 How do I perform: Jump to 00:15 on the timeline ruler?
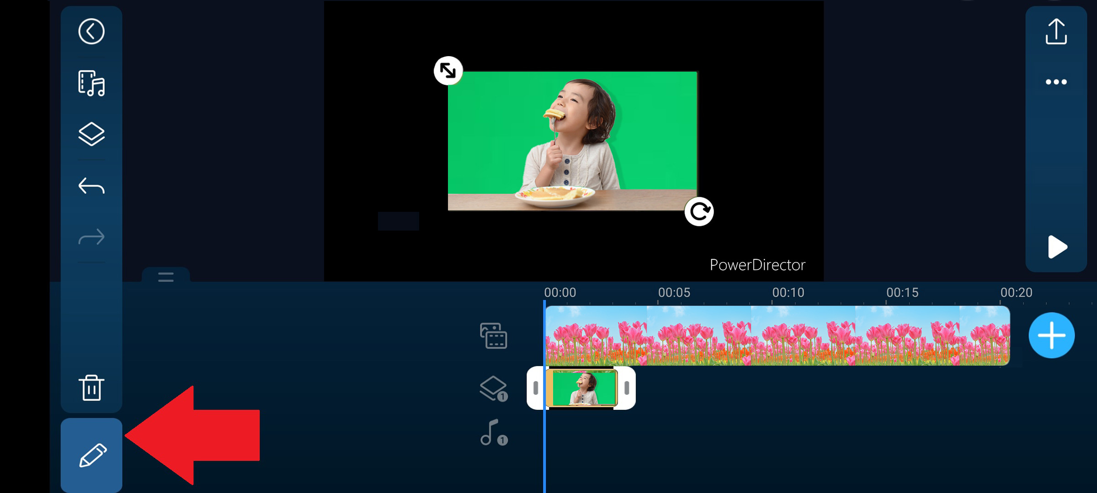click(x=902, y=293)
